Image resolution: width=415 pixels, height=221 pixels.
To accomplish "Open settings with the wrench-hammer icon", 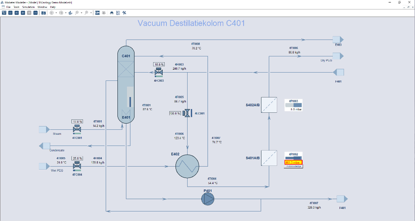I will (124, 13).
